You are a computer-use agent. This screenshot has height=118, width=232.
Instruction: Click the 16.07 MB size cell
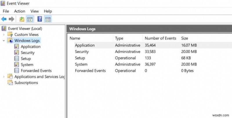tap(189, 45)
